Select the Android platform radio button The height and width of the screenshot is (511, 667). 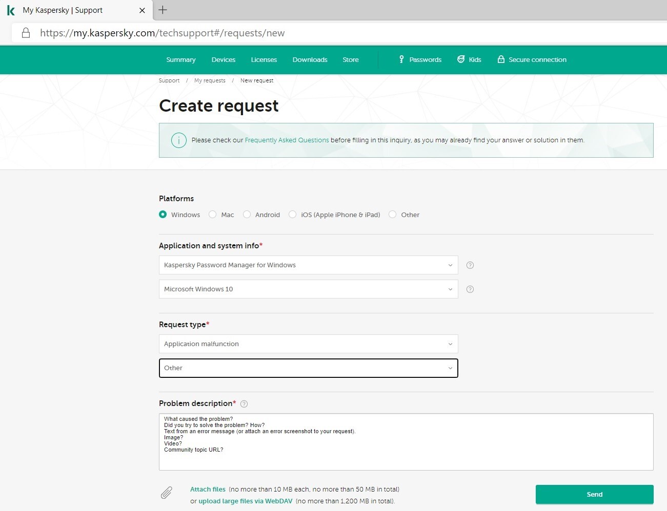(x=247, y=215)
